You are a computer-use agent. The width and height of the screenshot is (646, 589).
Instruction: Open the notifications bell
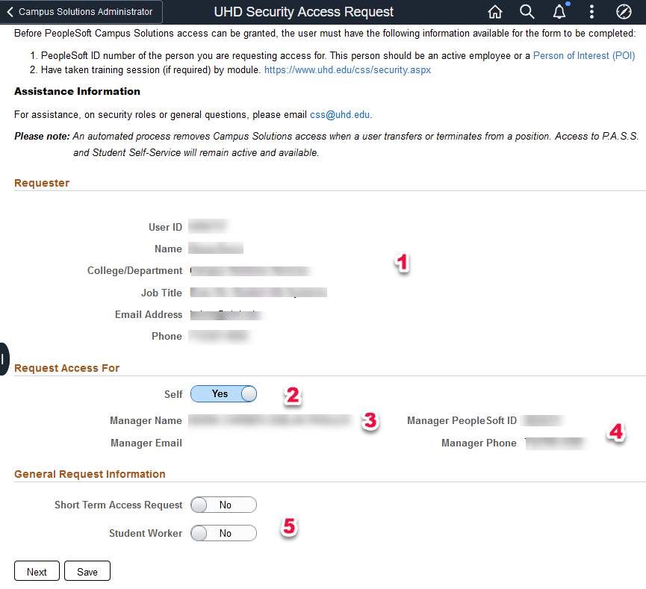[559, 12]
